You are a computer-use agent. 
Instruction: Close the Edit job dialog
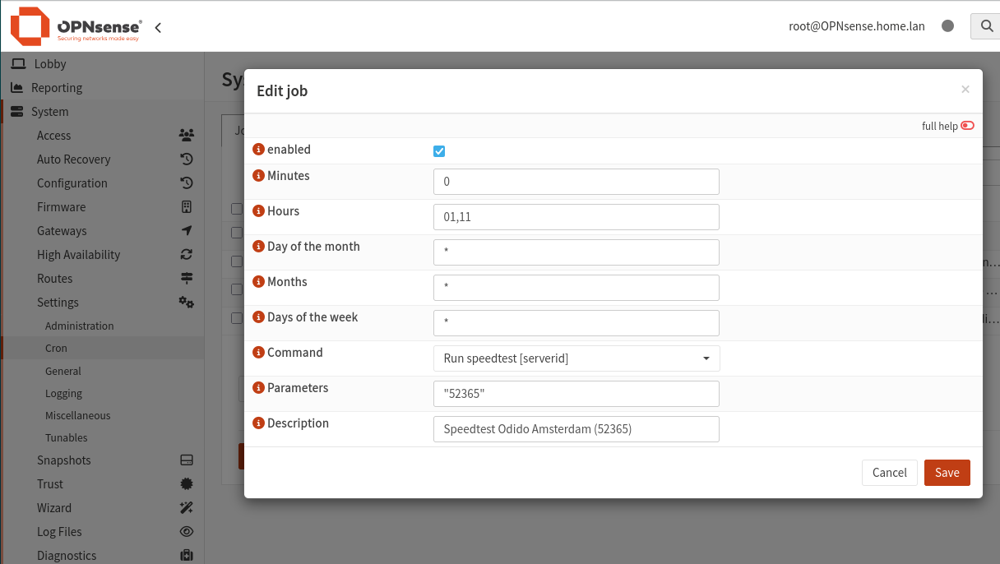coord(965,90)
